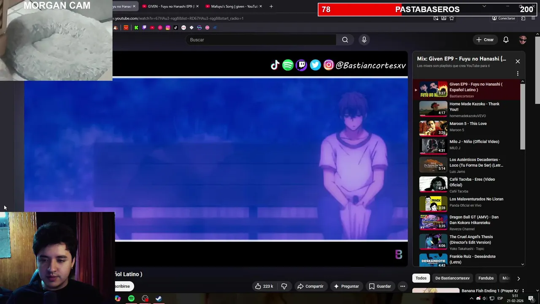The width and height of the screenshot is (540, 304).
Task: Show hidden system tray icons chevron
Action: click(x=472, y=299)
